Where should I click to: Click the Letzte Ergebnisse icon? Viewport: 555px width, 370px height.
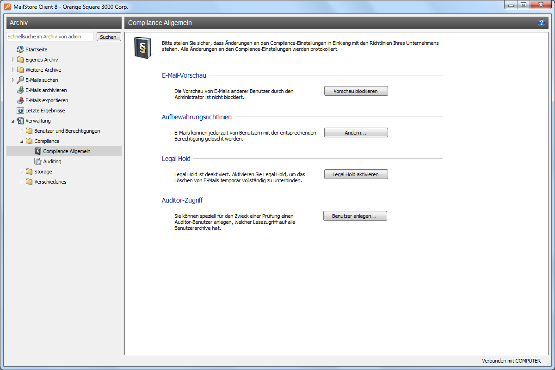coord(20,111)
